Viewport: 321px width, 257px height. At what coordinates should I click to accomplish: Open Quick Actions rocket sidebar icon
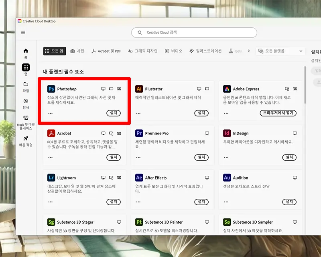point(26,138)
